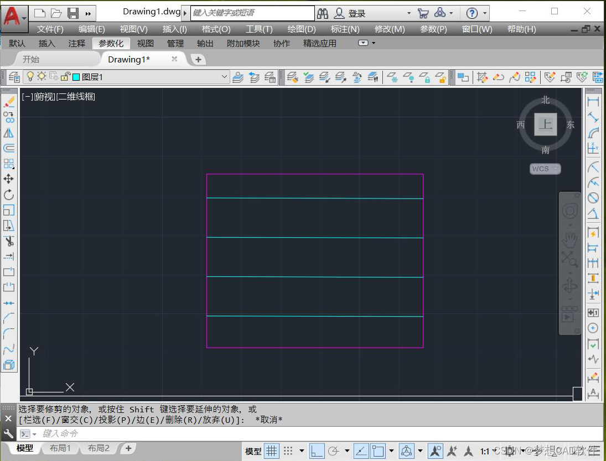Select the Extend tool
The image size is (606, 461).
point(9,256)
